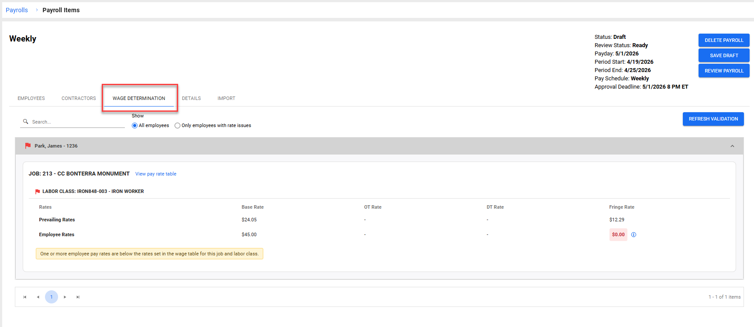The width and height of the screenshot is (754, 327).
Task: Click the breadcrumb separator chevron
Action: click(x=37, y=10)
